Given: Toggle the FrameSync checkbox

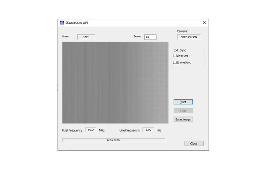Looking at the screenshot, I should tap(175, 62).
